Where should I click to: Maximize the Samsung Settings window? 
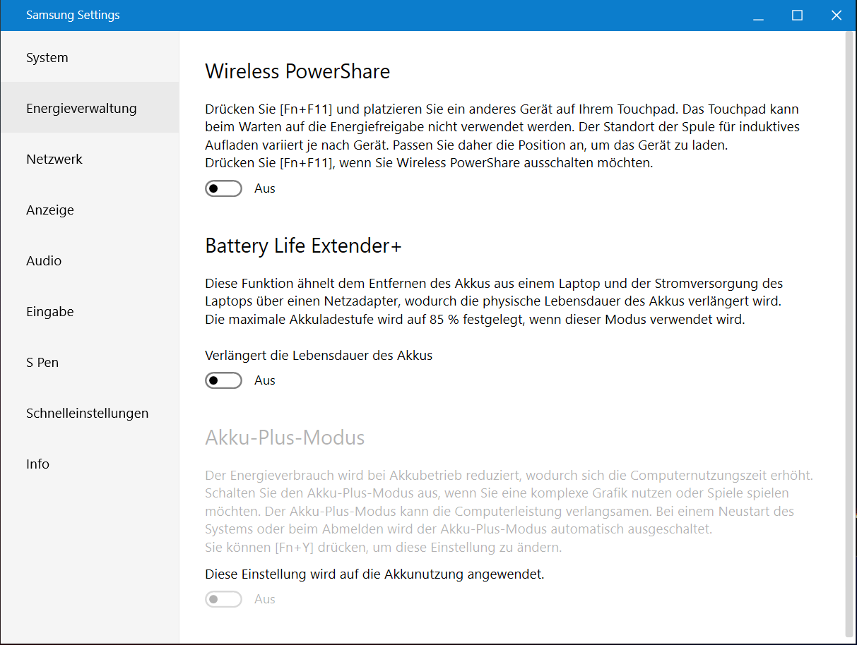click(797, 16)
